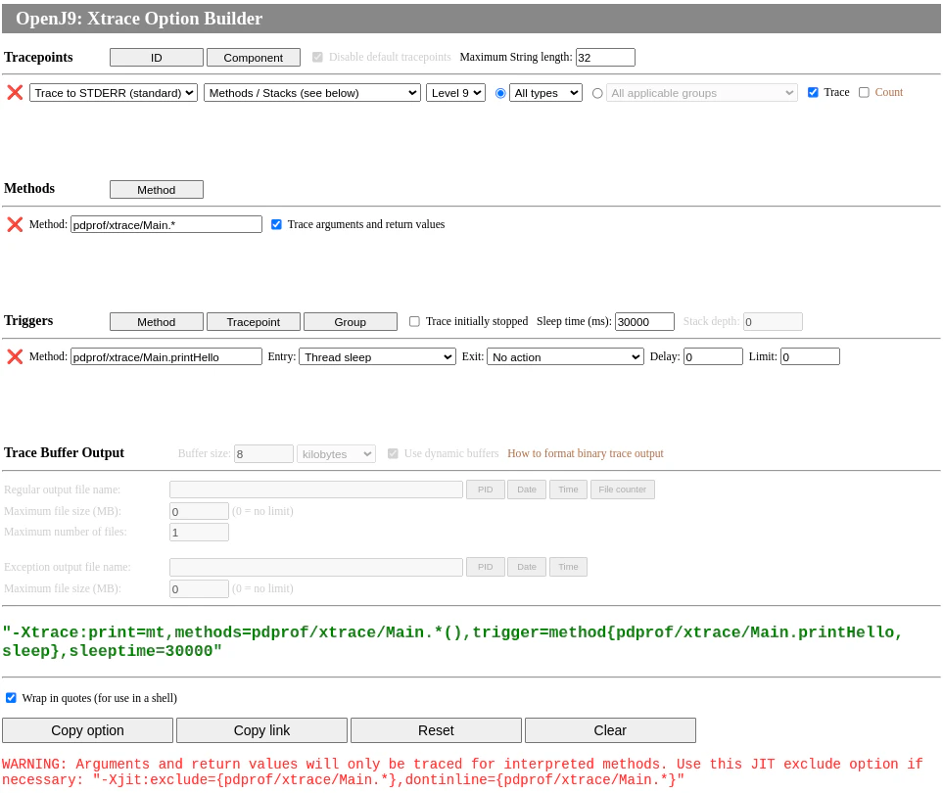943x793 pixels.
Task: Toggle the Trace checkbox
Action: pyautogui.click(x=813, y=93)
